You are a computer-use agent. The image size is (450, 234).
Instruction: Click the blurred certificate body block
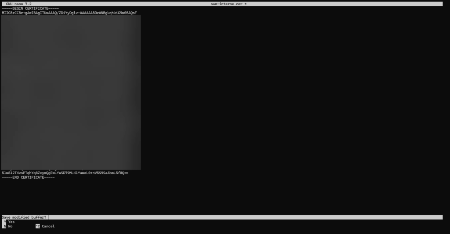click(71, 92)
